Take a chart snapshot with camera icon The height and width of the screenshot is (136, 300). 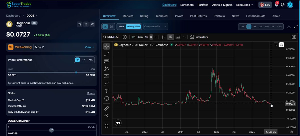point(294,37)
